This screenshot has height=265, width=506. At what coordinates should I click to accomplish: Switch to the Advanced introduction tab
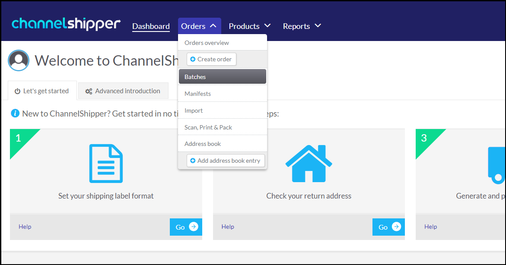[123, 91]
